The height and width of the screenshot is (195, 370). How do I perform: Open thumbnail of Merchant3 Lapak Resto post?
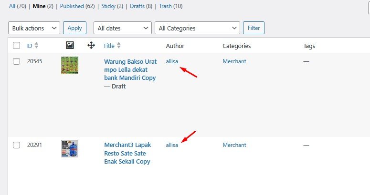pos(70,149)
